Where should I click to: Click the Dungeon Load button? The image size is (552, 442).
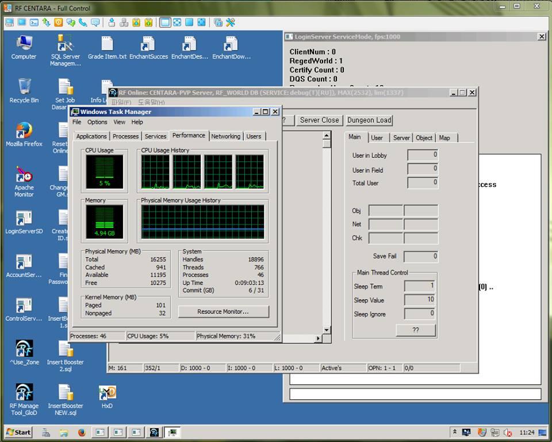(x=369, y=120)
